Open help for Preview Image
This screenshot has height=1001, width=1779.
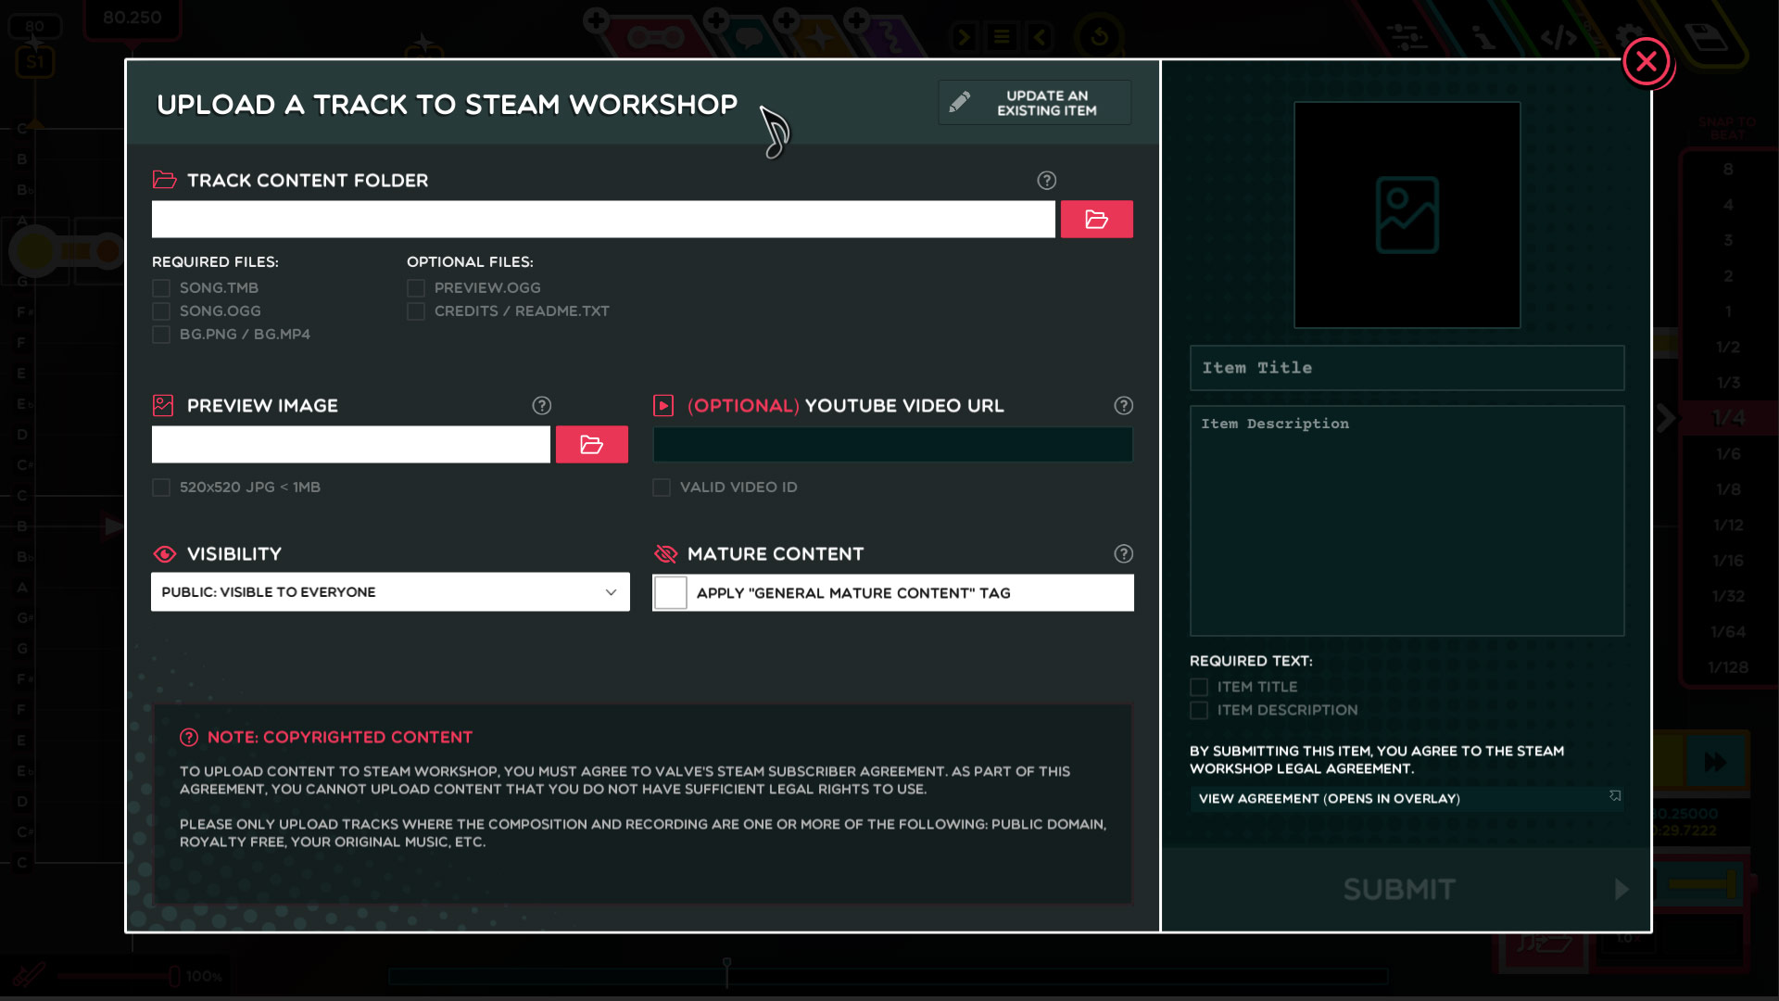pyautogui.click(x=541, y=406)
